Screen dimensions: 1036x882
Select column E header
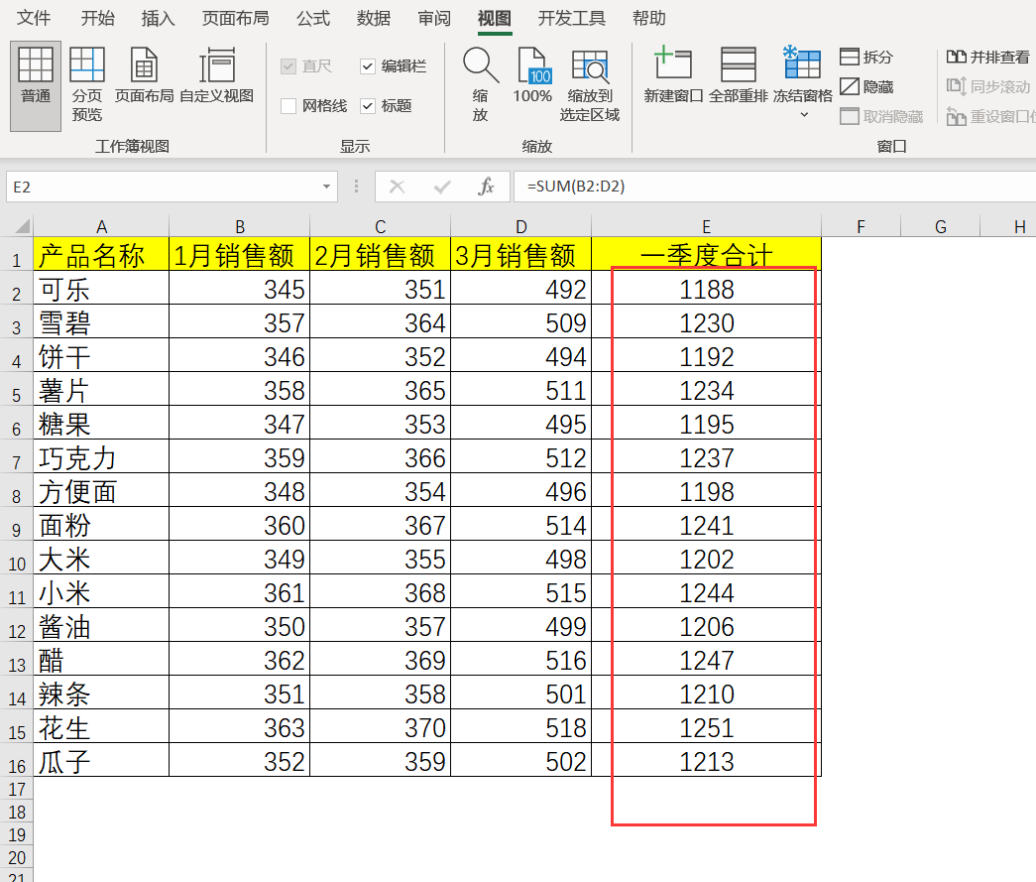(706, 227)
